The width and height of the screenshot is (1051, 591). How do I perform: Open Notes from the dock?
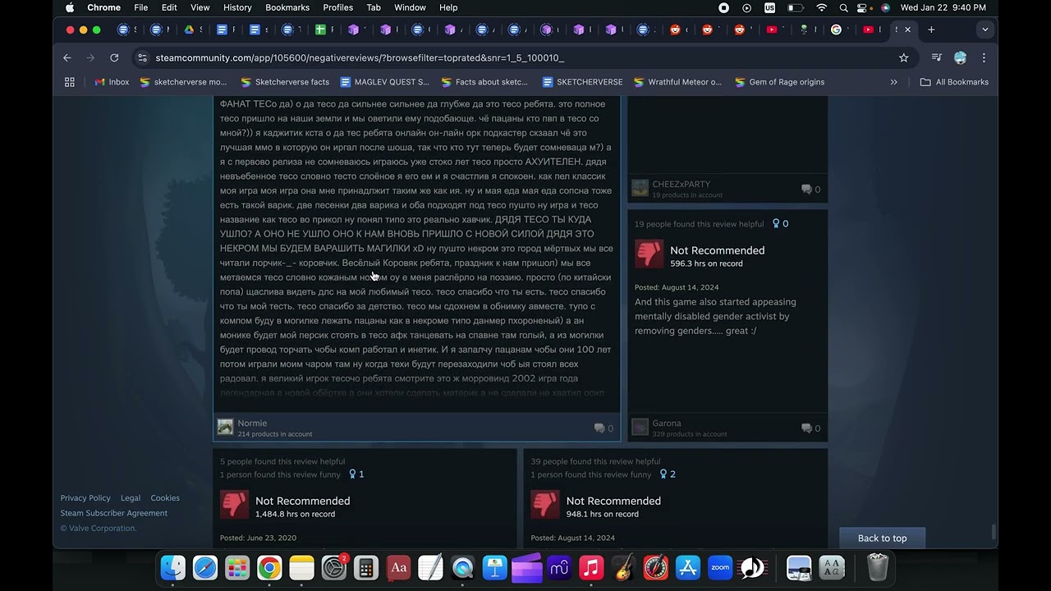301,568
